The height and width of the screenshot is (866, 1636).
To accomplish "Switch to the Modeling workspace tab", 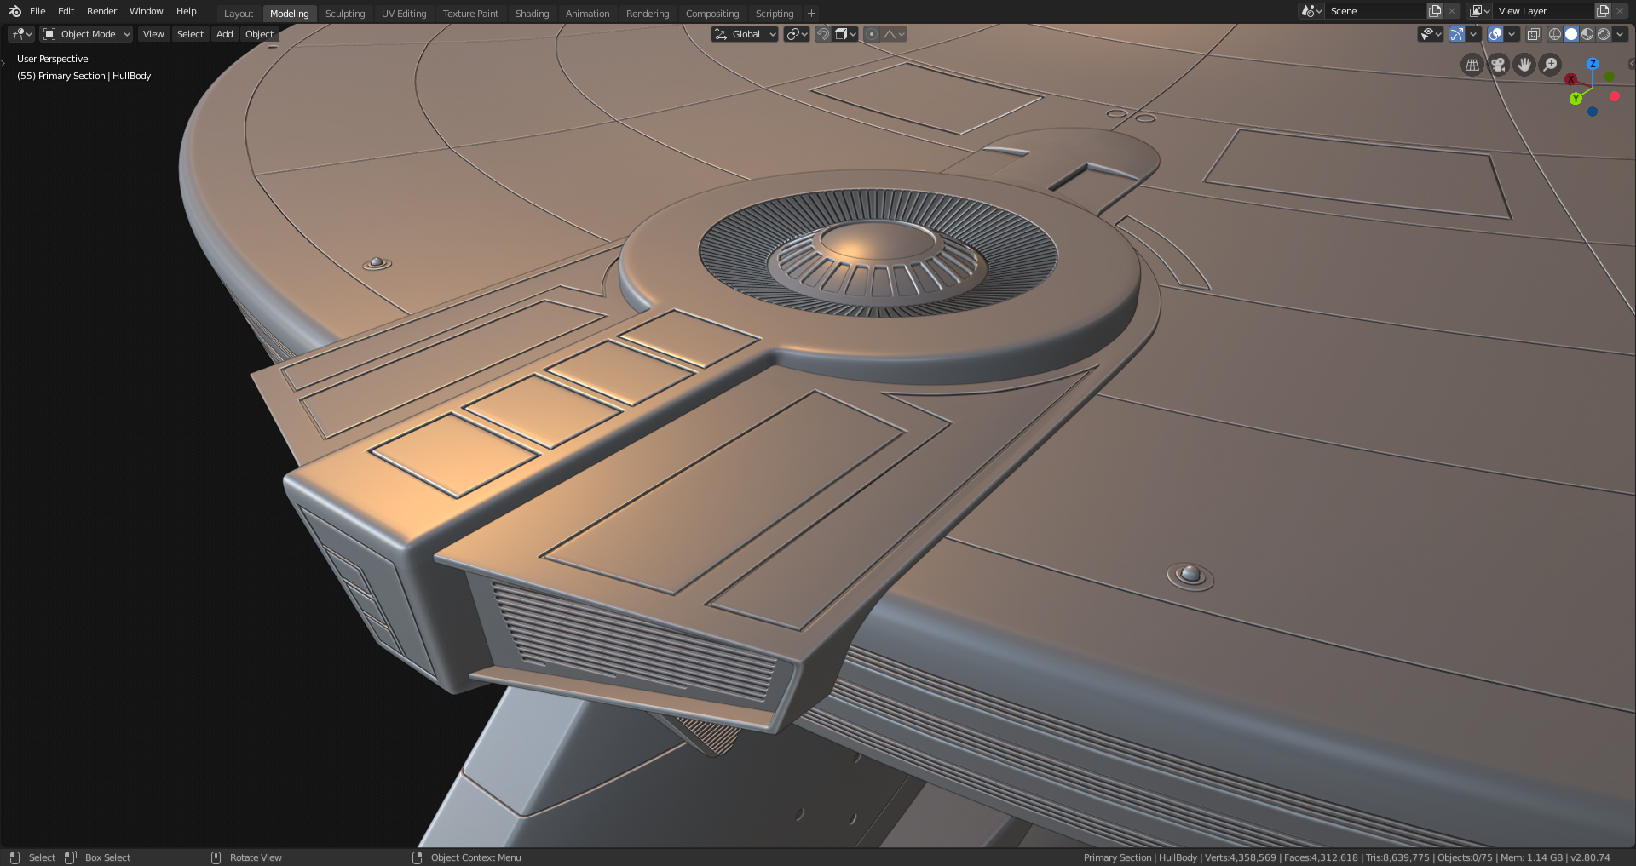I will 290,14.
